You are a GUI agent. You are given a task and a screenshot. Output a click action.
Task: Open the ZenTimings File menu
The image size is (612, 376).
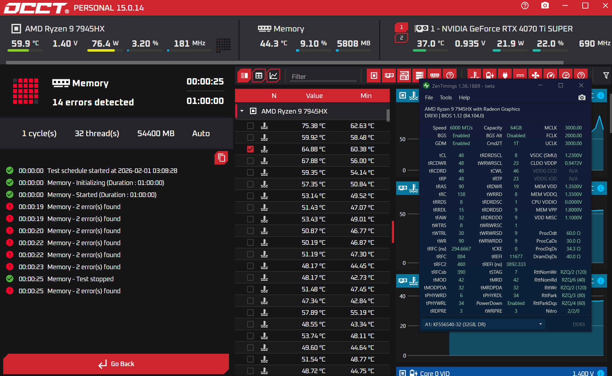(x=429, y=98)
